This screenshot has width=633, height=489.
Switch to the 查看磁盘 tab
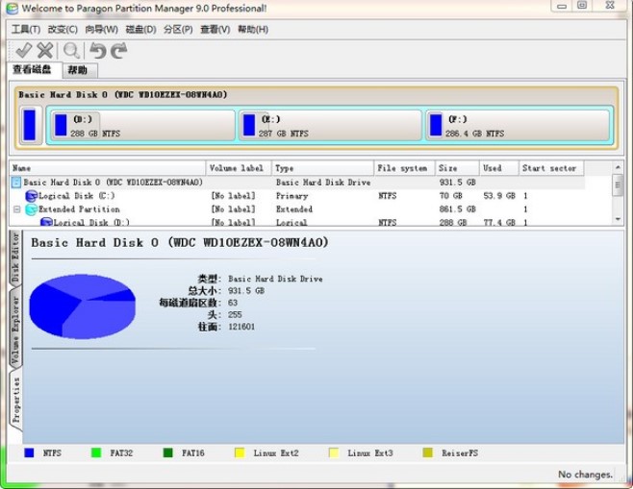[35, 69]
